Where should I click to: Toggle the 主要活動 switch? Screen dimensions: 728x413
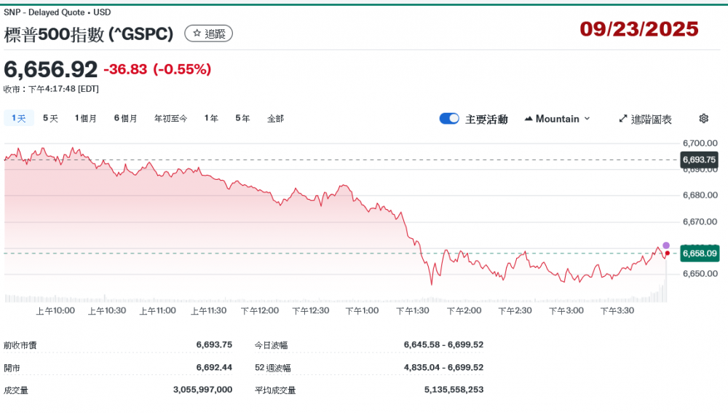pyautogui.click(x=449, y=119)
